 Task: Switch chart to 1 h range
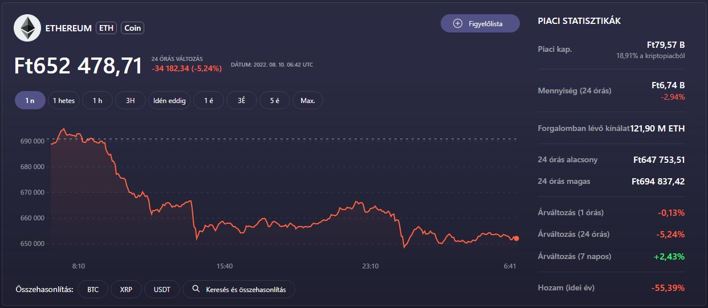pos(97,101)
